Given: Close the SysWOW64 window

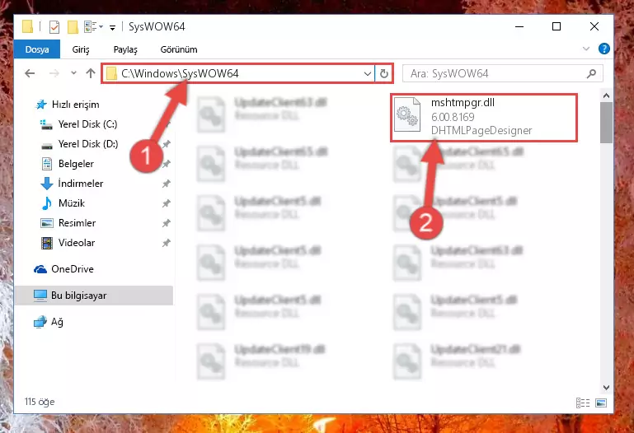Looking at the screenshot, I should [x=594, y=26].
